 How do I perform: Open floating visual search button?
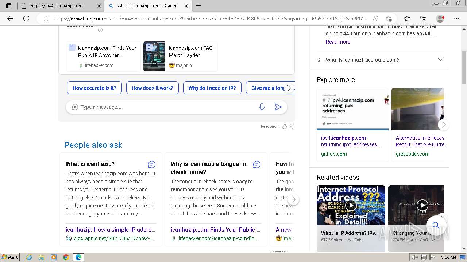coord(436,226)
